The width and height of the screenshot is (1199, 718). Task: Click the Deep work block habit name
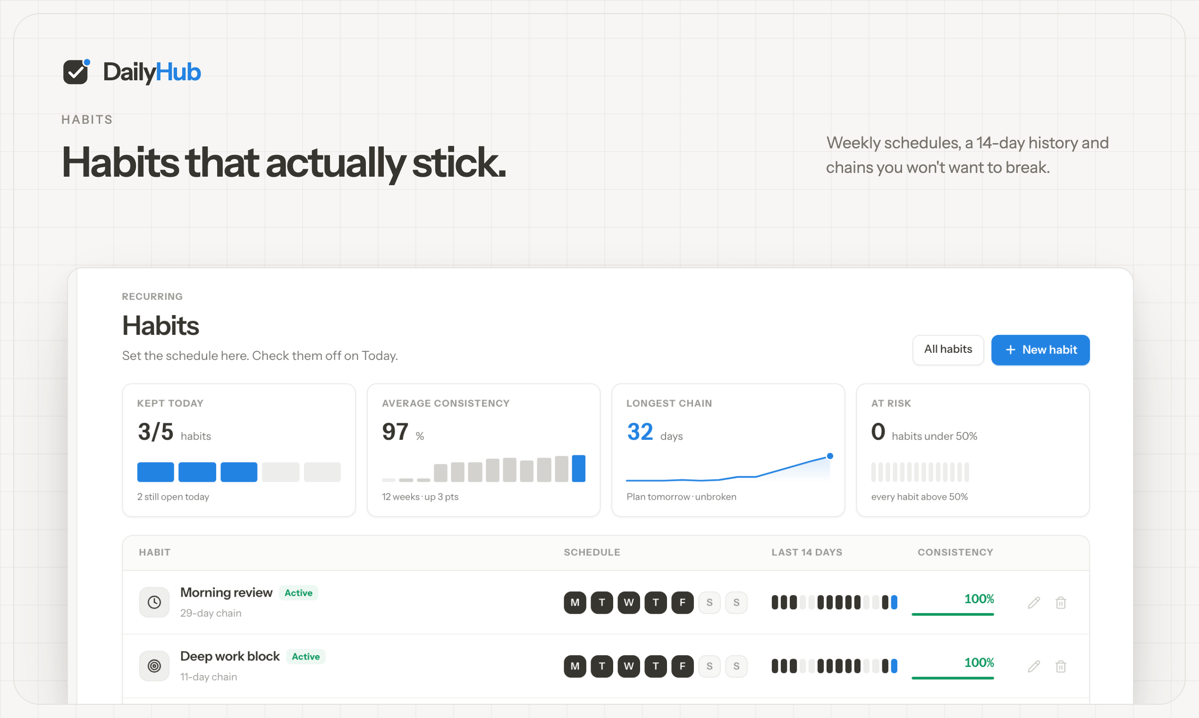tap(229, 656)
